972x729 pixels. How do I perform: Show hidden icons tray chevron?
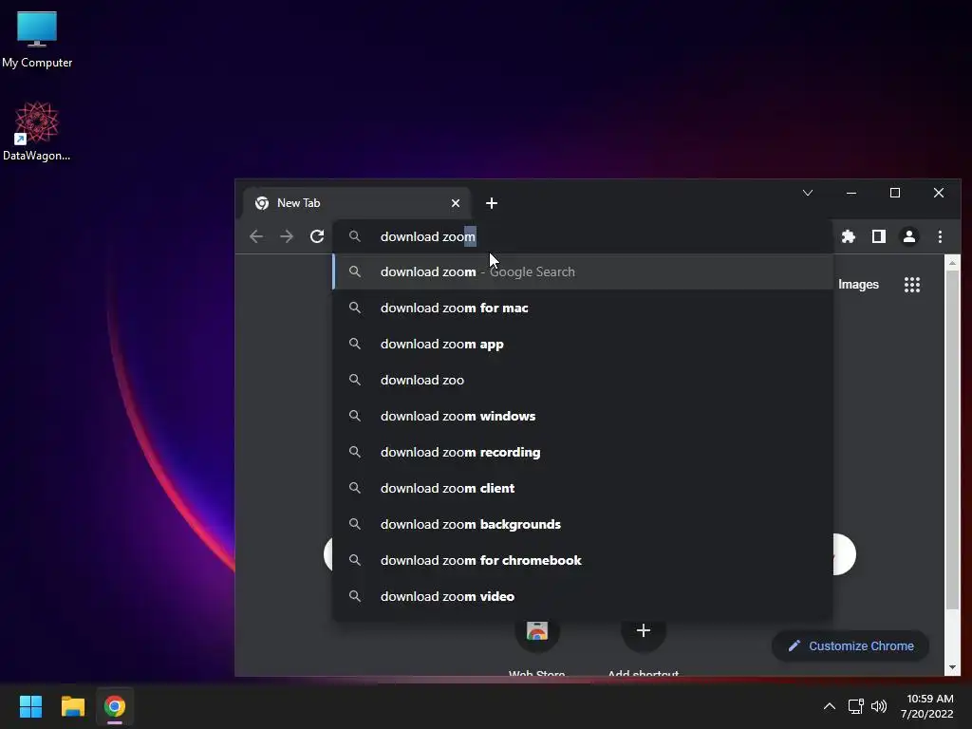(829, 706)
